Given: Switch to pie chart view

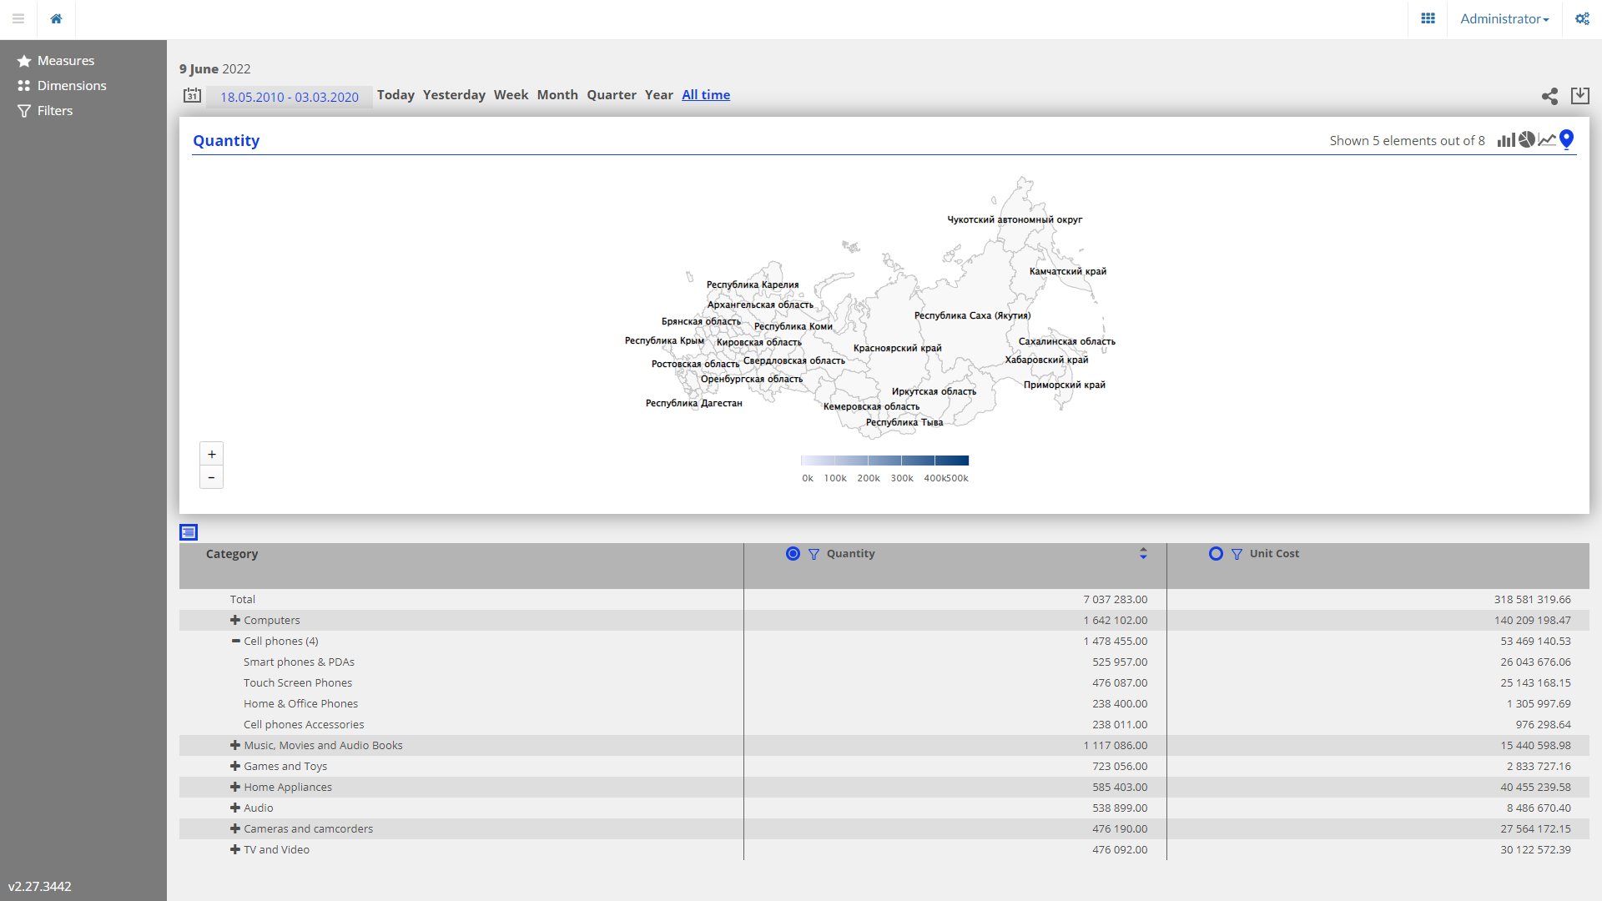Looking at the screenshot, I should 1526,139.
